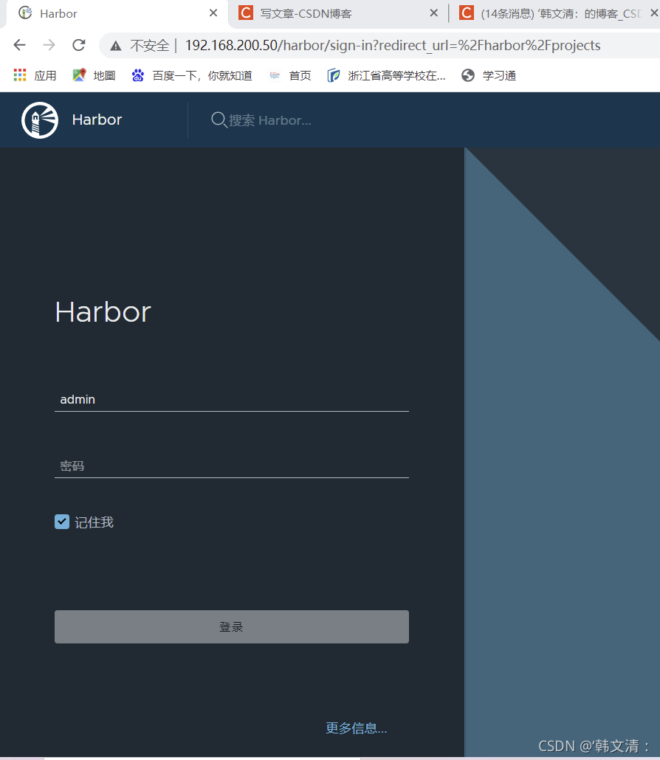Screen dimensions: 660x760
Task: Click the Harbor title text in header
Action: tap(97, 120)
